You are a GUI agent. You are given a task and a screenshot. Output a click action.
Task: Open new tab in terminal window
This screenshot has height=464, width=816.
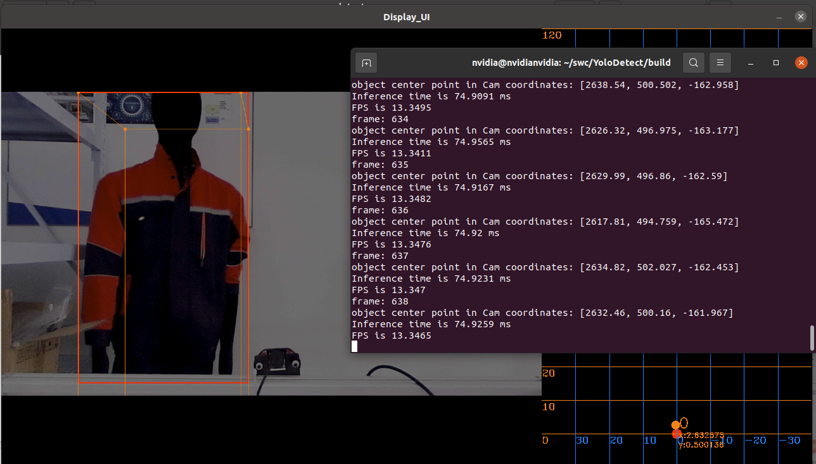pyautogui.click(x=366, y=63)
